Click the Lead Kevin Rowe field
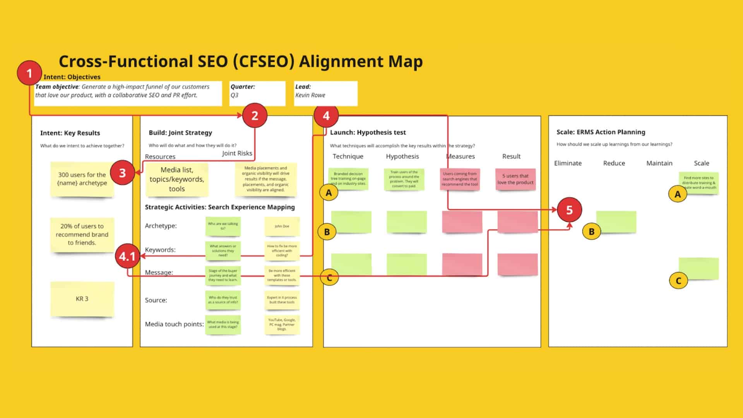This screenshot has height=418, width=743. point(325,93)
